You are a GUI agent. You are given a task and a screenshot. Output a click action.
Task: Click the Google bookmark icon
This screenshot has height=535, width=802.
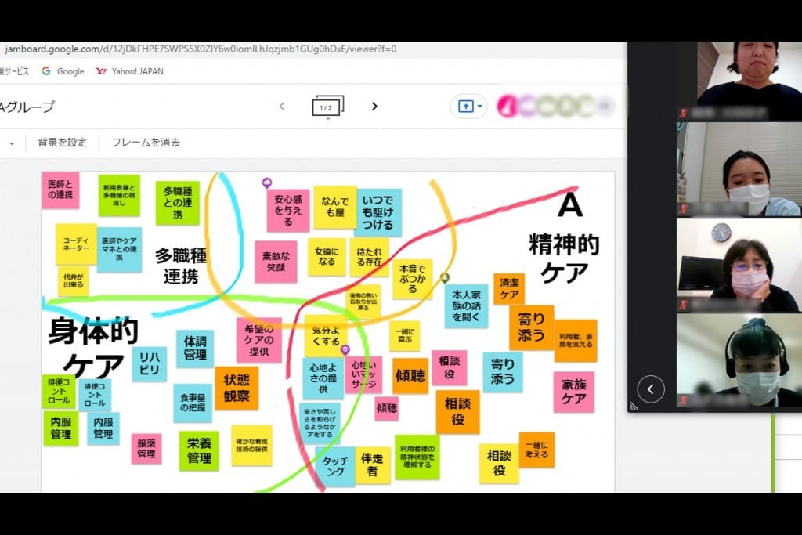[46, 71]
